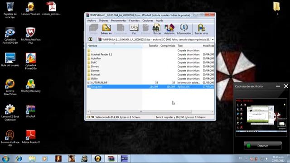
Task: Click the Información toolbar icon
Action: point(184,29)
